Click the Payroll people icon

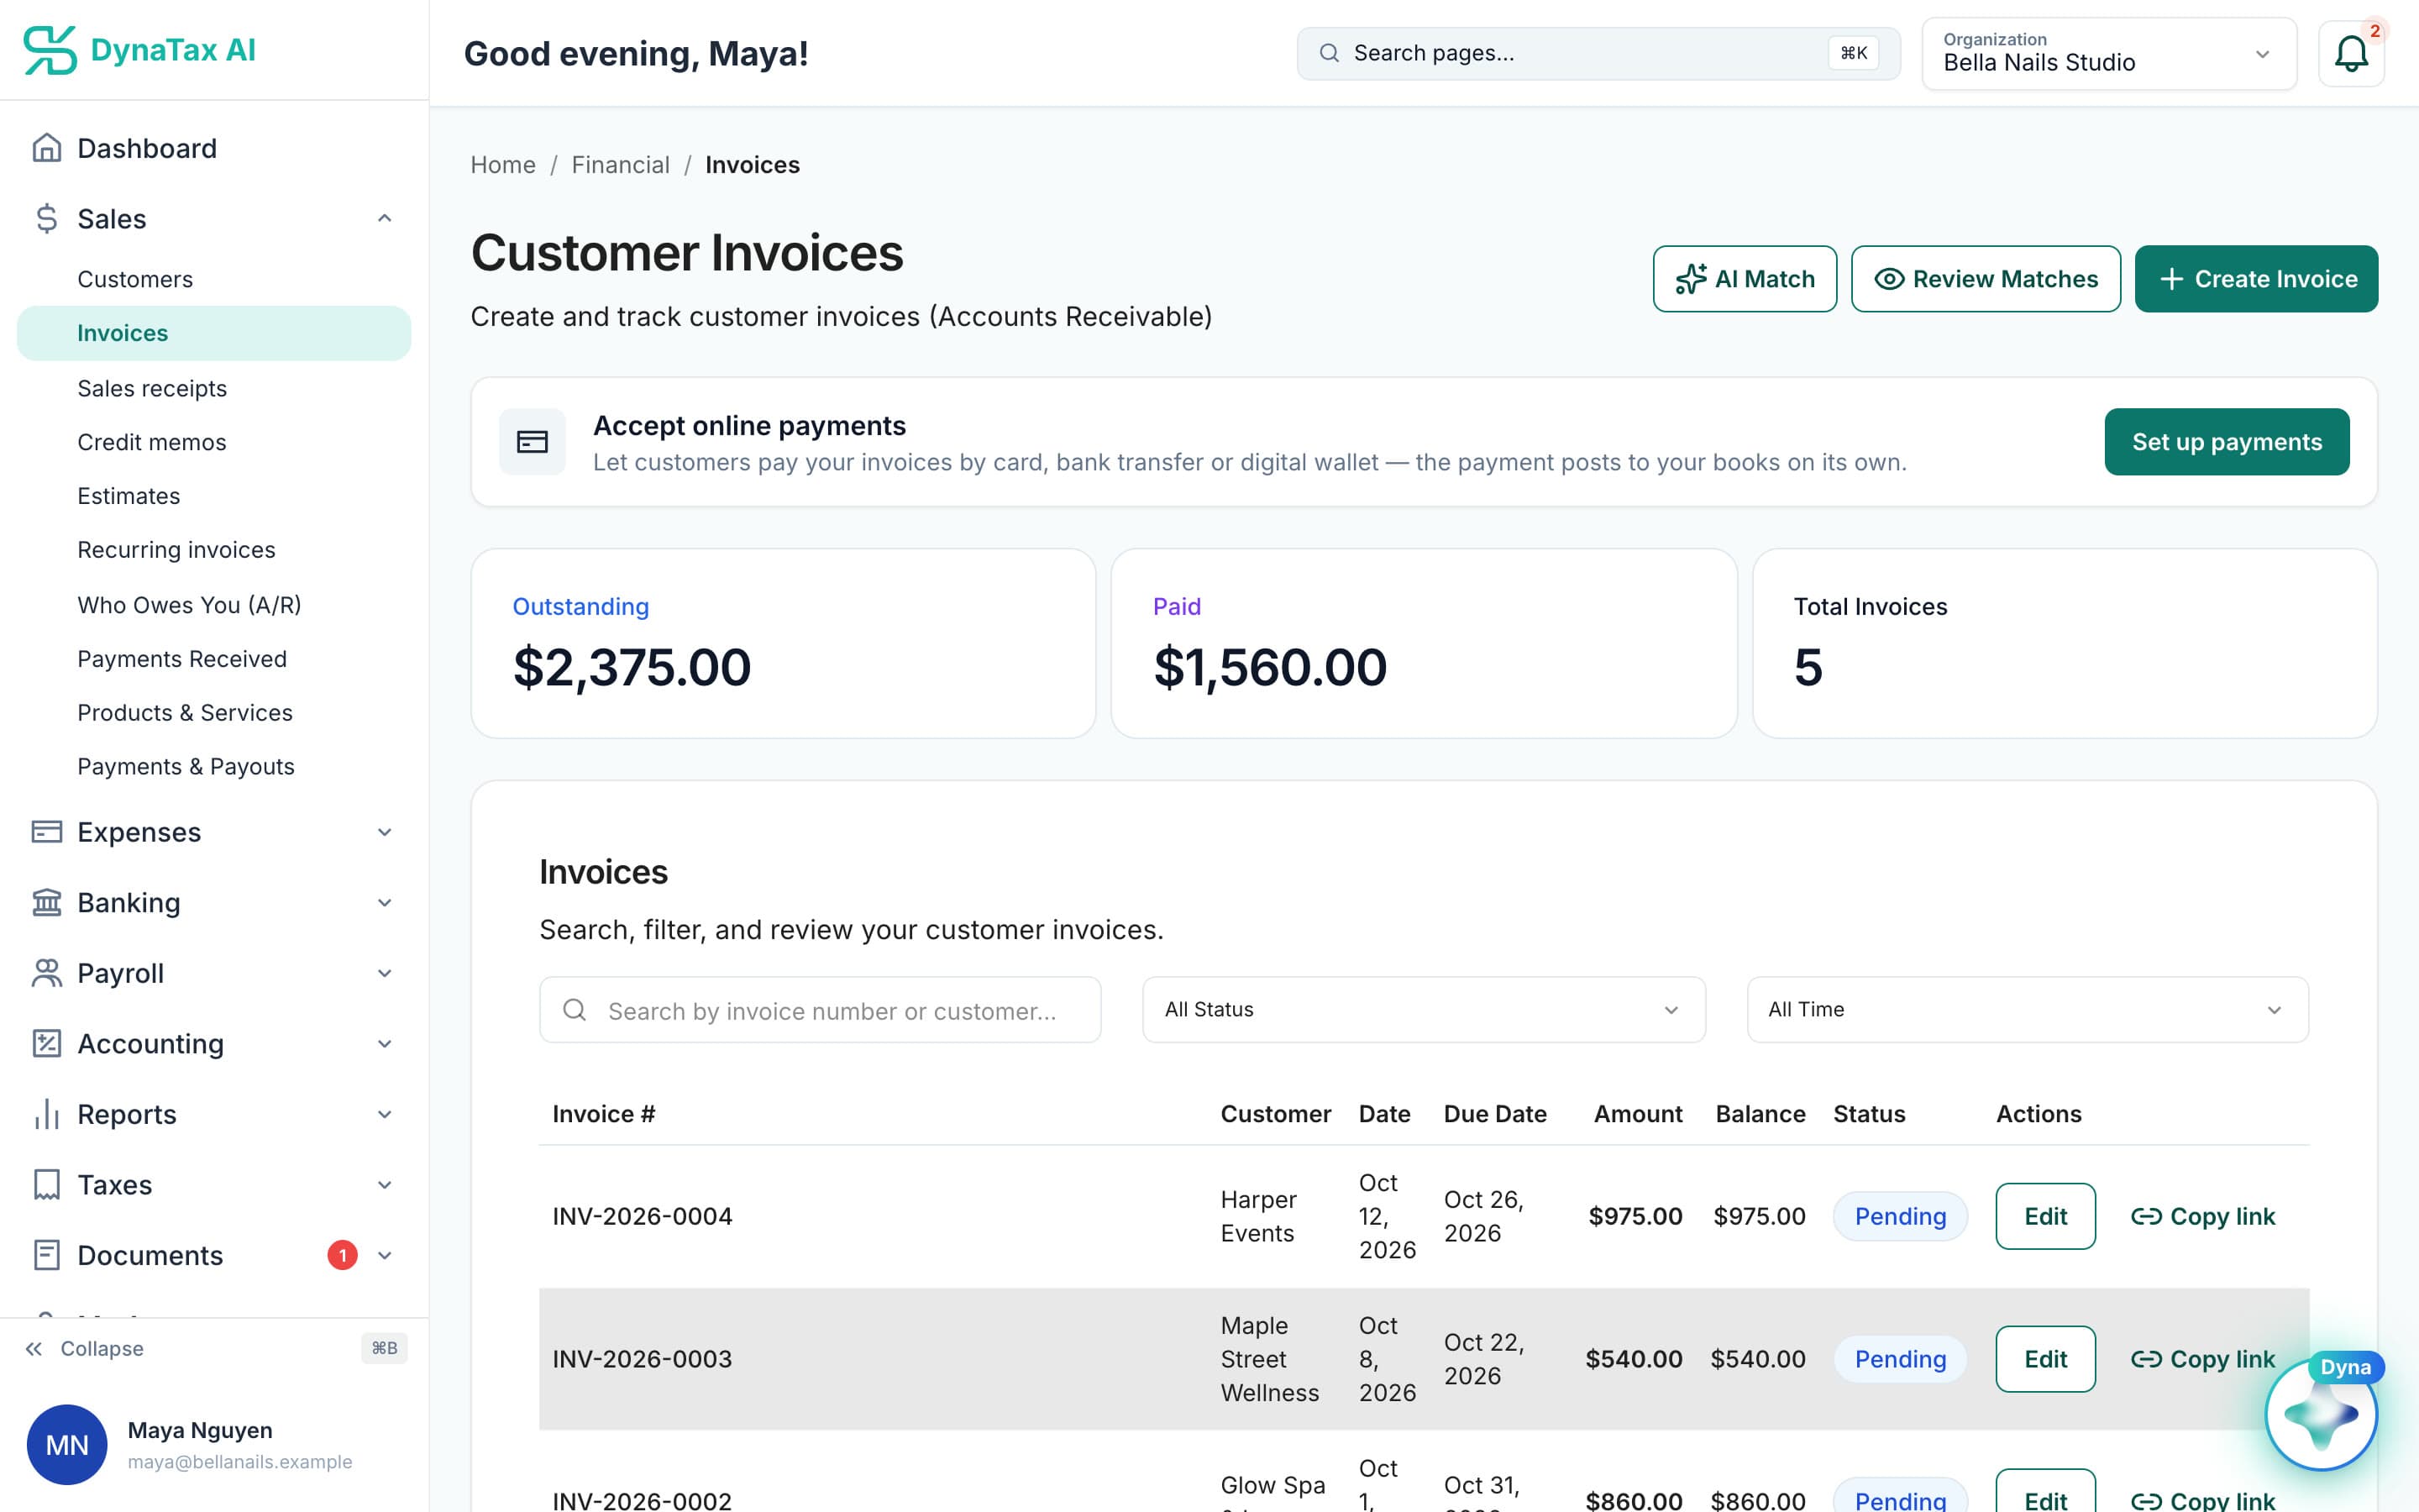[x=46, y=973]
